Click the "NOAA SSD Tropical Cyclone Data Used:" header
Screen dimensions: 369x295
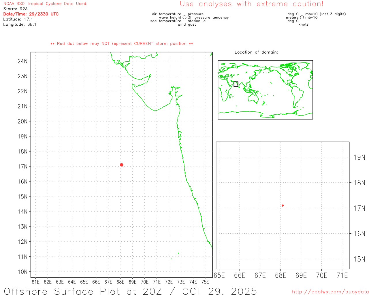[45, 4]
